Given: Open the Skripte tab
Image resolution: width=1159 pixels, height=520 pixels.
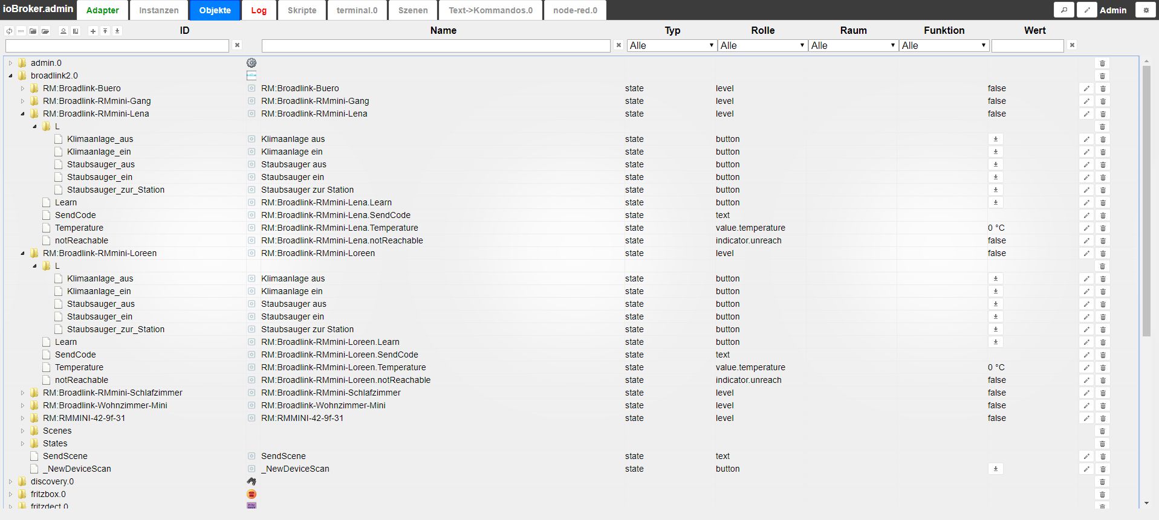Looking at the screenshot, I should click(302, 10).
